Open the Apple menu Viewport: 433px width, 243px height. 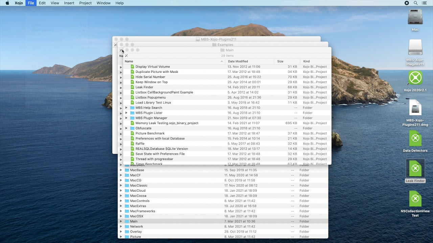click(x=7, y=3)
